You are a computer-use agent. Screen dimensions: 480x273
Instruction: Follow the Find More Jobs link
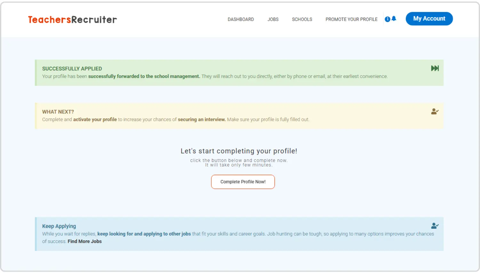84,241
